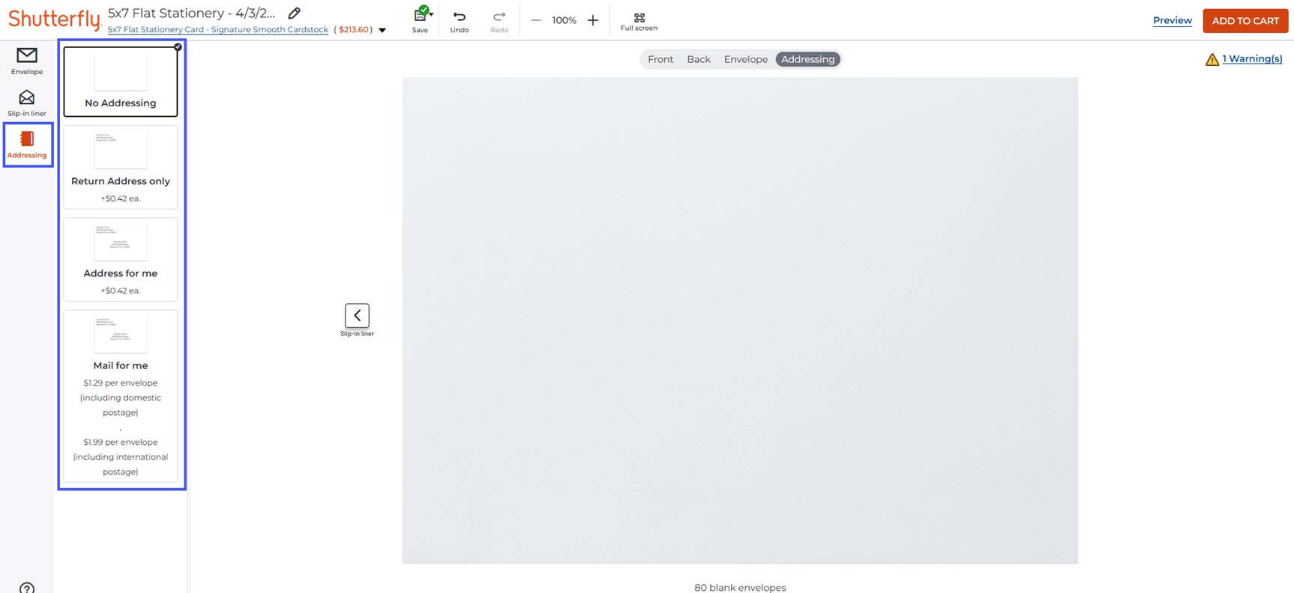
Task: Click the 5x7 Flat Stationery project title
Action: point(192,13)
